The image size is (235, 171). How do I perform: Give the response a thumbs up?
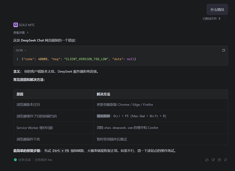click(x=207, y=160)
